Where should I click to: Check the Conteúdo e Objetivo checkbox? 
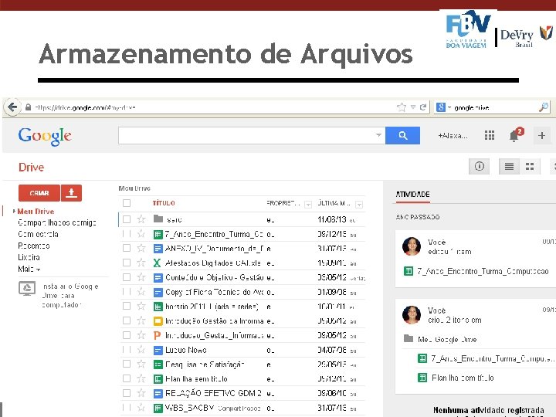click(x=127, y=277)
